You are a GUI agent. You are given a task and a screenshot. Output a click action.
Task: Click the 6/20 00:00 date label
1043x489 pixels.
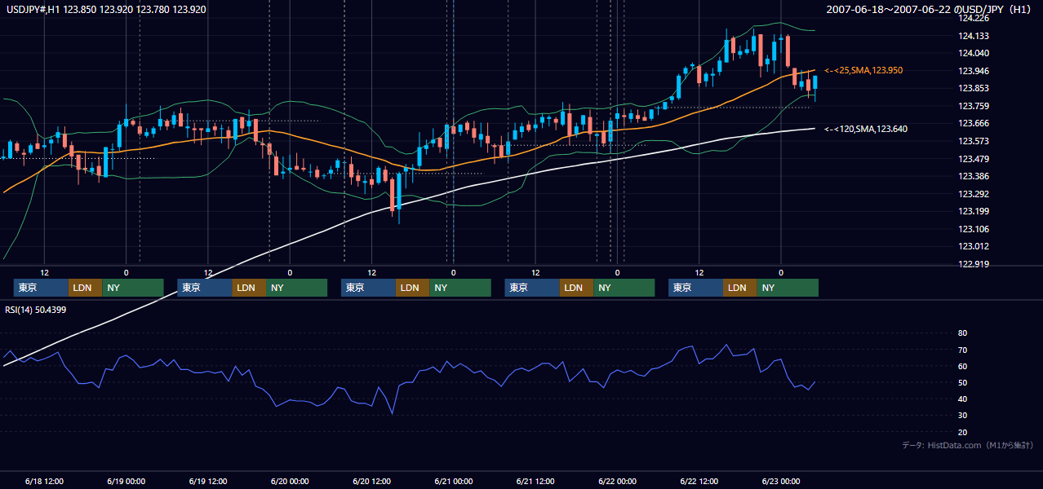click(290, 482)
